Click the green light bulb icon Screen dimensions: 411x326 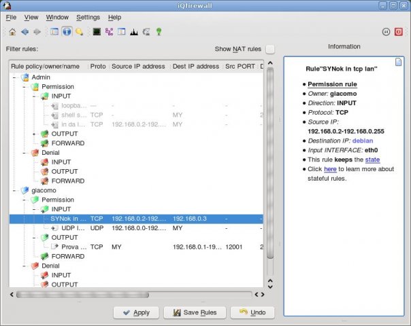tap(159, 32)
